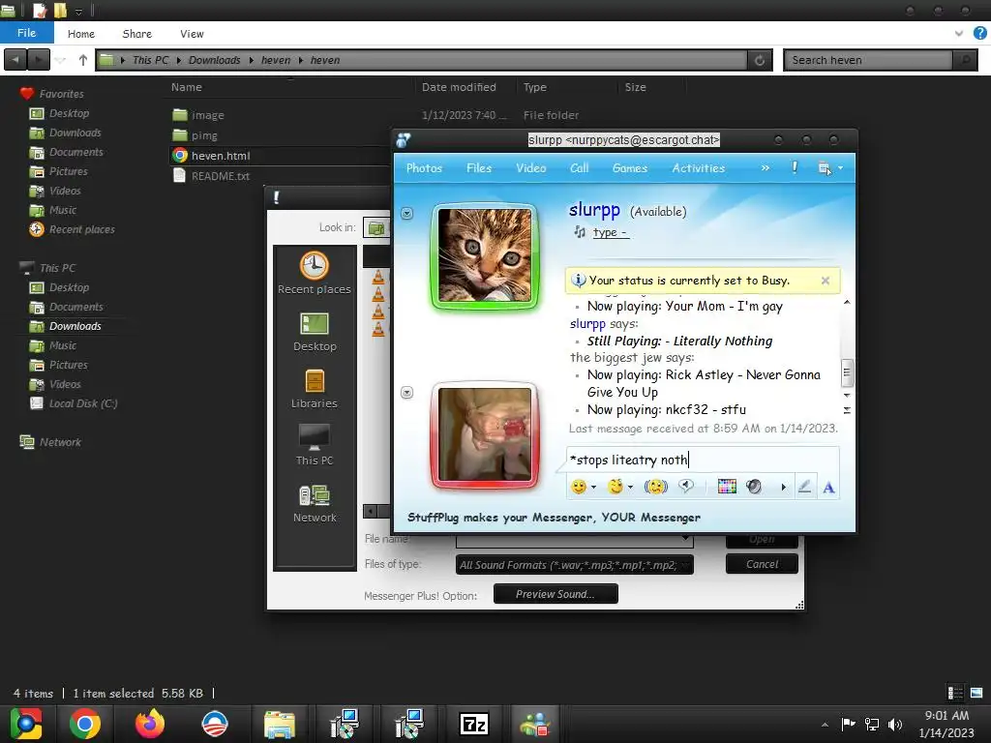Expand the chevron overflow in Messenger toolbar

pos(766,168)
